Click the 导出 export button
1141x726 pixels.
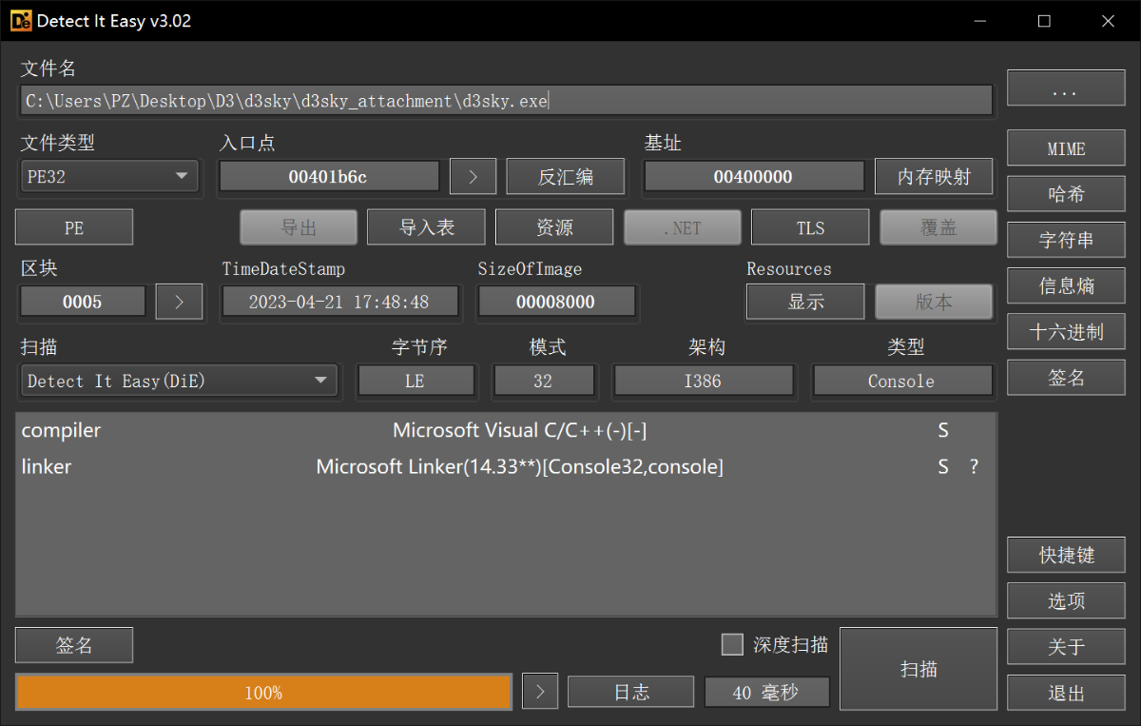pos(299,227)
